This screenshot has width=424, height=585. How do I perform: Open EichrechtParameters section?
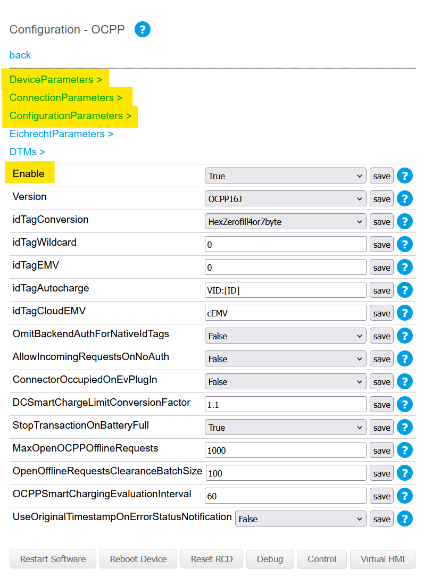click(x=61, y=134)
